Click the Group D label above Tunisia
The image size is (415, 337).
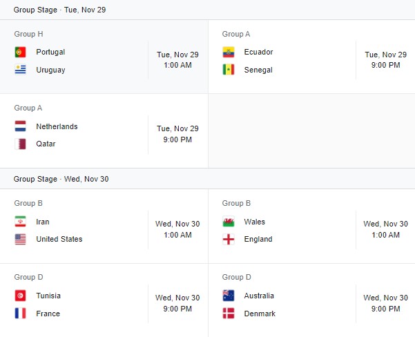pyautogui.click(x=29, y=277)
